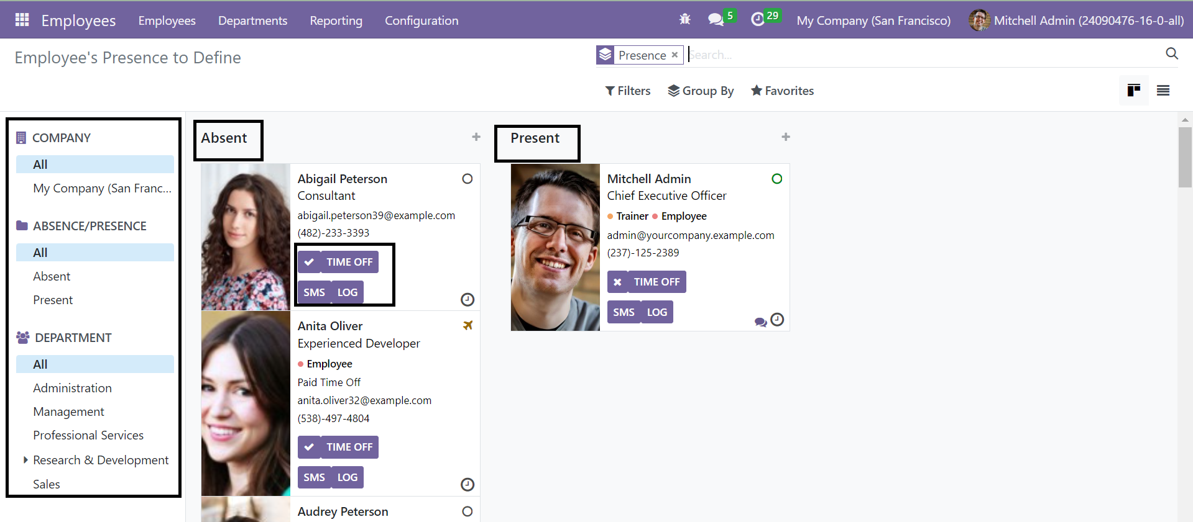1193x522 pixels.
Task: Send SMS to Abigail Peterson
Action: point(314,292)
